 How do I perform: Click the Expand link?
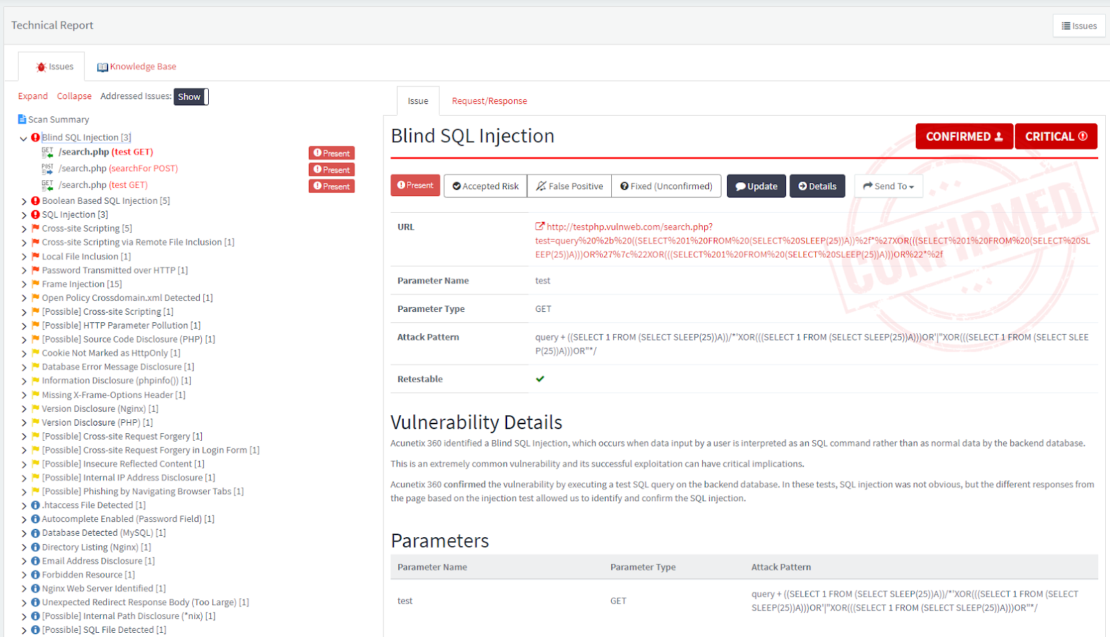click(x=33, y=96)
